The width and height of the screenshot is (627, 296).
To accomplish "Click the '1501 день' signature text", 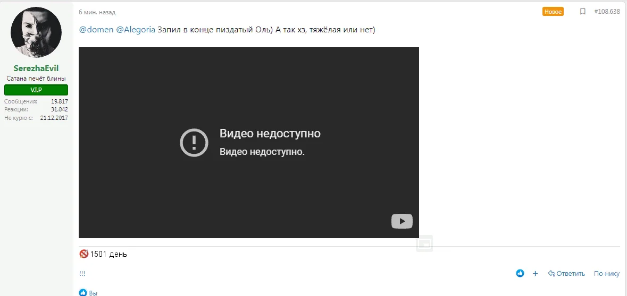I will (x=109, y=254).
